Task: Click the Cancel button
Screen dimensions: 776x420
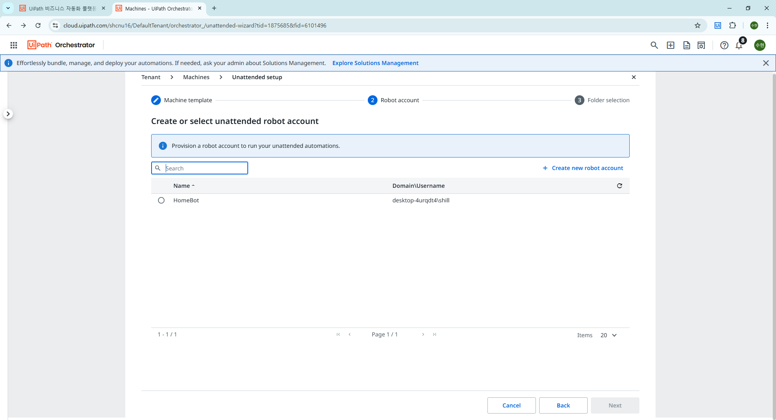Action: (x=512, y=405)
